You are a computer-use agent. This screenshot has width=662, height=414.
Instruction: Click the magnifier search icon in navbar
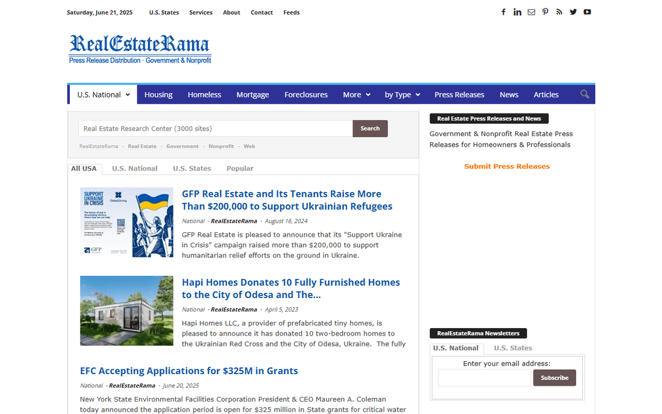coord(585,94)
